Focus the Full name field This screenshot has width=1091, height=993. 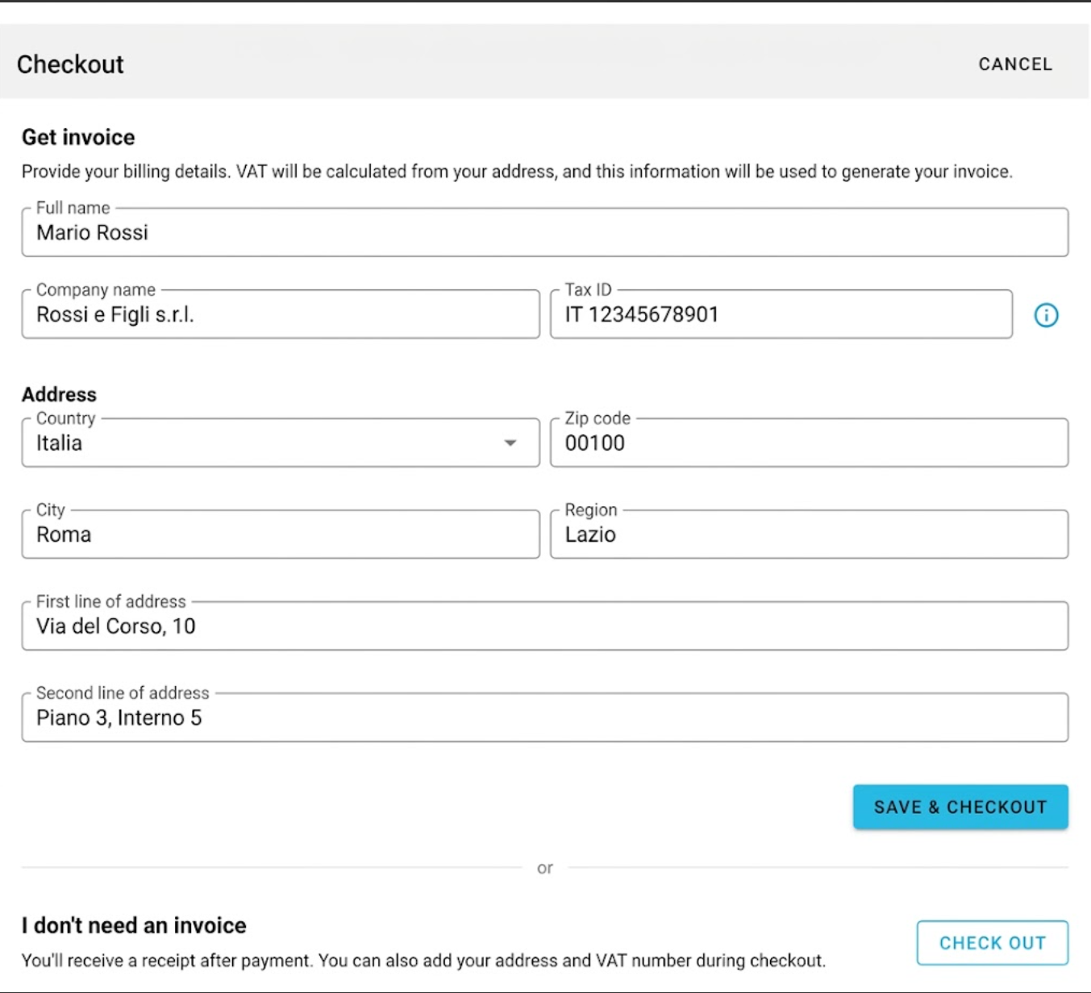coord(545,232)
